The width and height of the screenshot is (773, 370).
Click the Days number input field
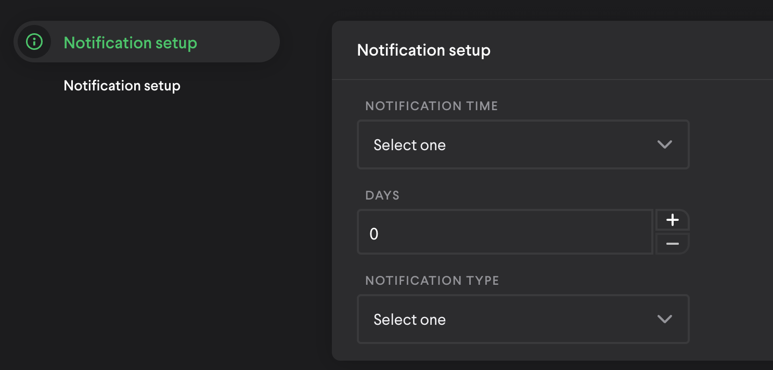click(x=505, y=232)
